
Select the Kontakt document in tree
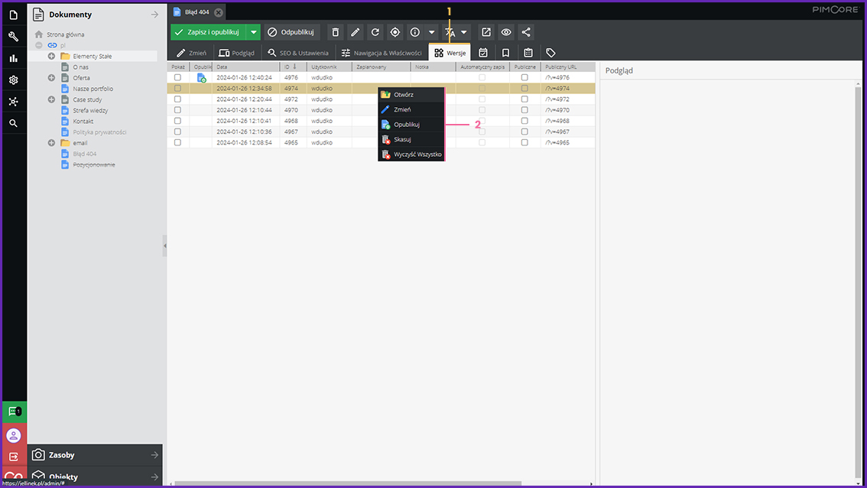coord(83,122)
